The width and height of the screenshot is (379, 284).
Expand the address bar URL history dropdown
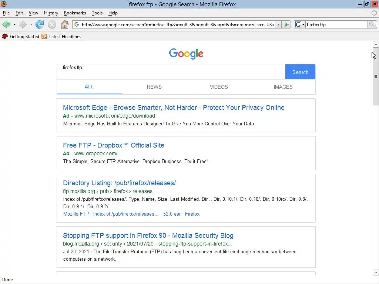pyautogui.click(x=278, y=24)
